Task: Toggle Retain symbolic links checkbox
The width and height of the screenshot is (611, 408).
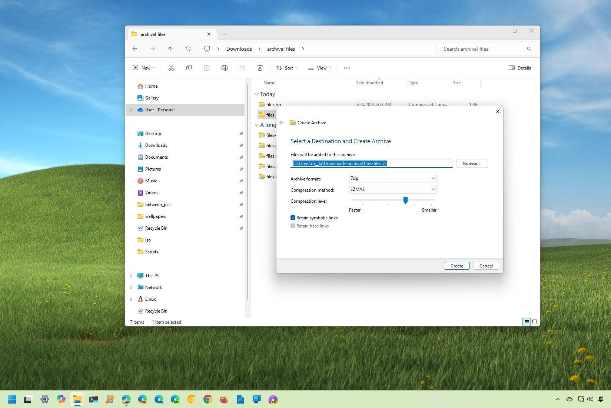Action: [x=293, y=218]
